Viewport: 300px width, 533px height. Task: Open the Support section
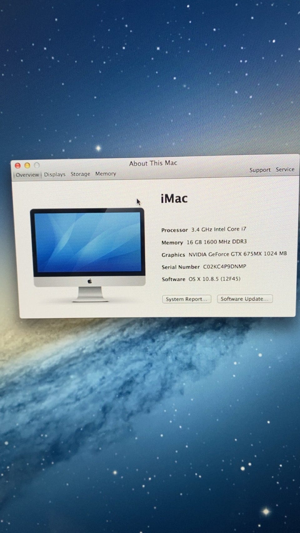[260, 170]
